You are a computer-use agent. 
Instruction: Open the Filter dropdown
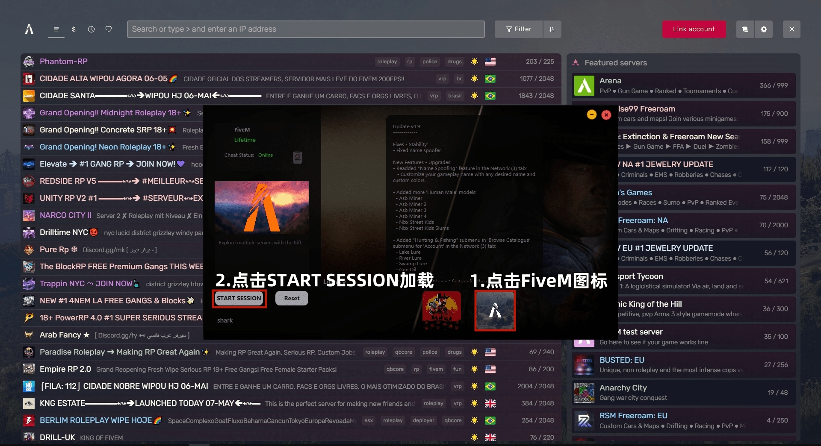click(518, 29)
